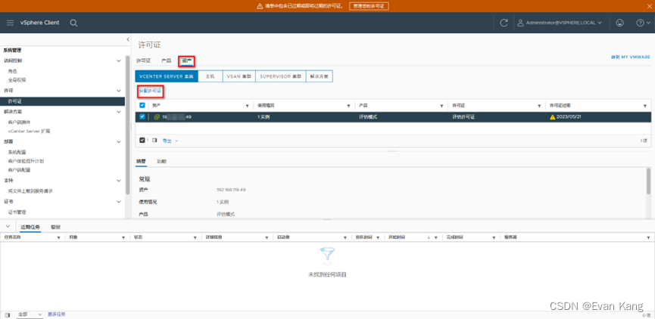Click the expiry warning triangle icon
The width and height of the screenshot is (655, 319).
point(553,117)
